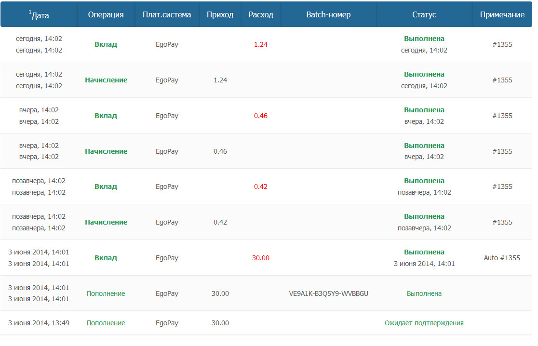
Task: Click Начисление operation for the 0.46 income
Action: 106,151
